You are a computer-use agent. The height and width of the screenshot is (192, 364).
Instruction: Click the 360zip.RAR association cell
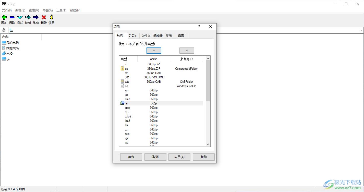pyautogui.click(x=154, y=73)
